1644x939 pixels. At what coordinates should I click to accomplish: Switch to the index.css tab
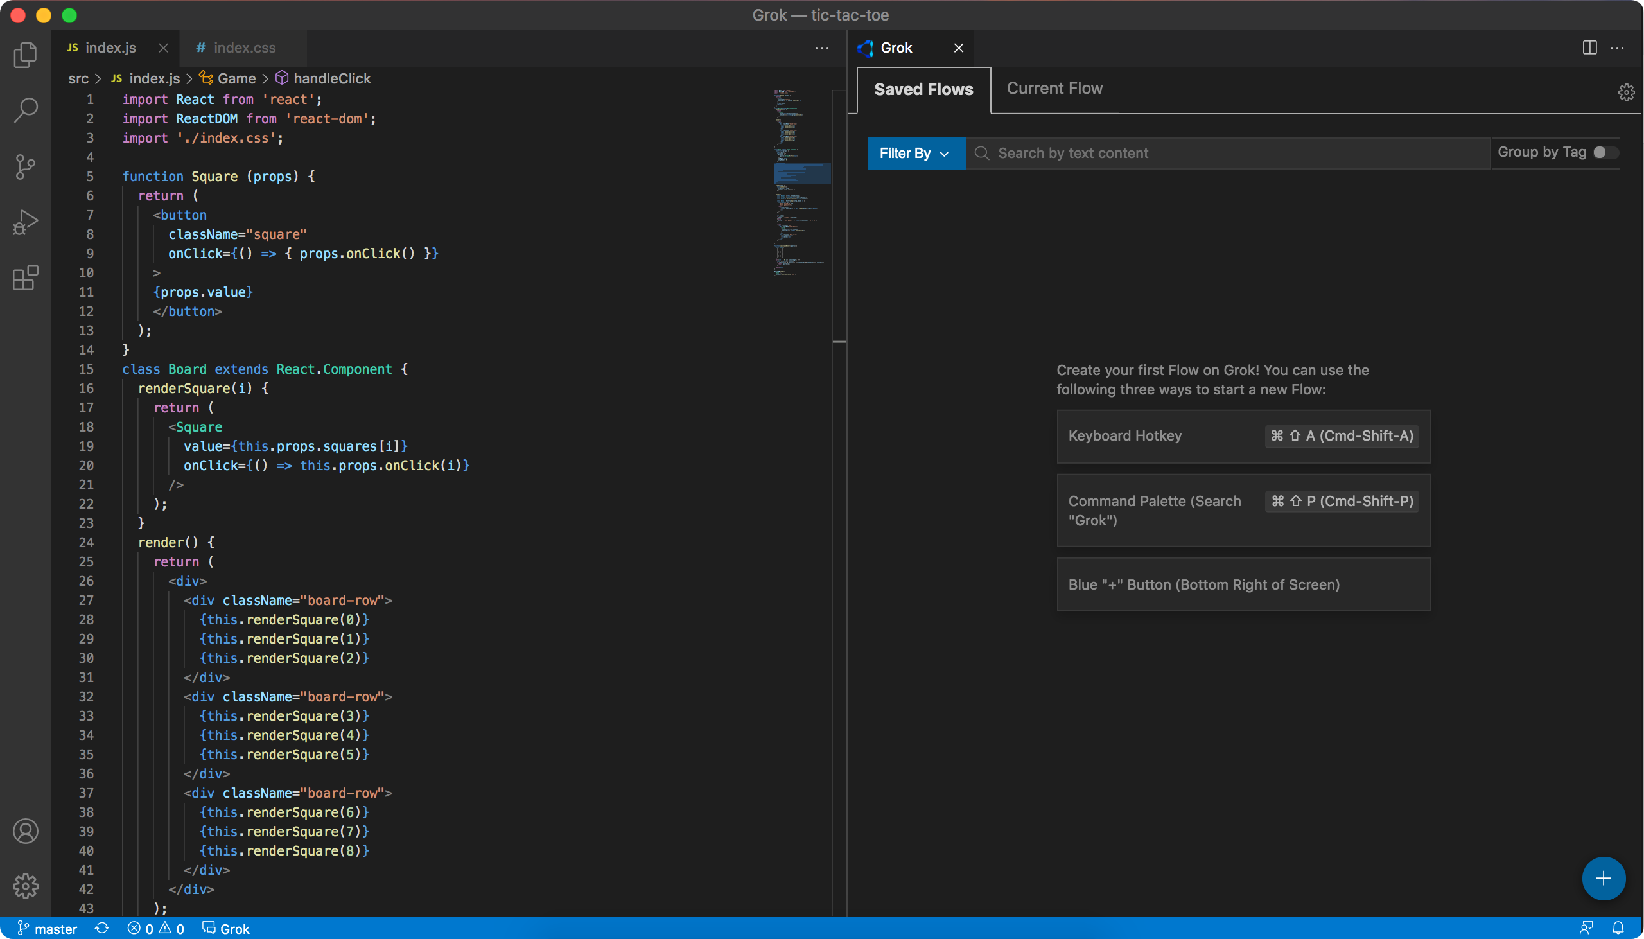tap(244, 48)
